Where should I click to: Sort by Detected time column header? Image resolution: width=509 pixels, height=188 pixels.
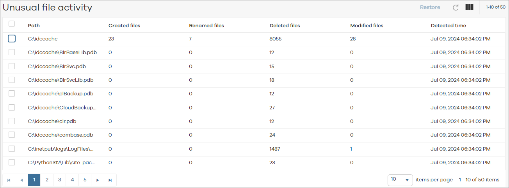tap(448, 26)
